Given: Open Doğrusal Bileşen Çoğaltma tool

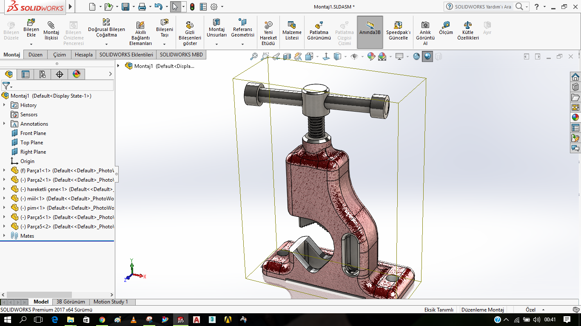Looking at the screenshot, I should pyautogui.click(x=106, y=28).
